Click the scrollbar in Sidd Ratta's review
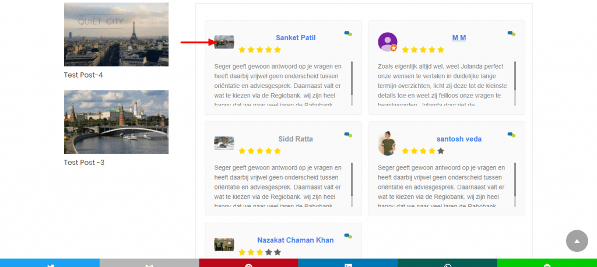Viewport: 597px width, 267px height. [352, 185]
